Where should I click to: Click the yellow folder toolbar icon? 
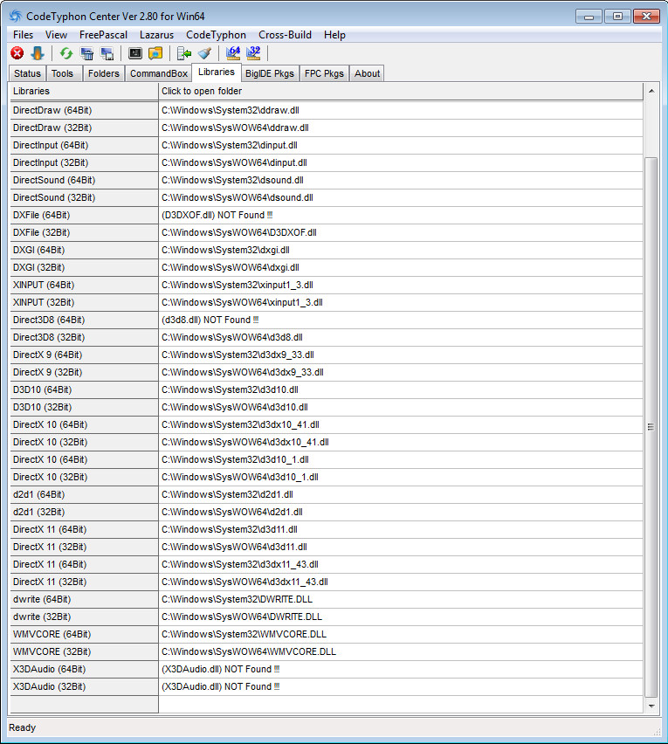tap(155, 53)
